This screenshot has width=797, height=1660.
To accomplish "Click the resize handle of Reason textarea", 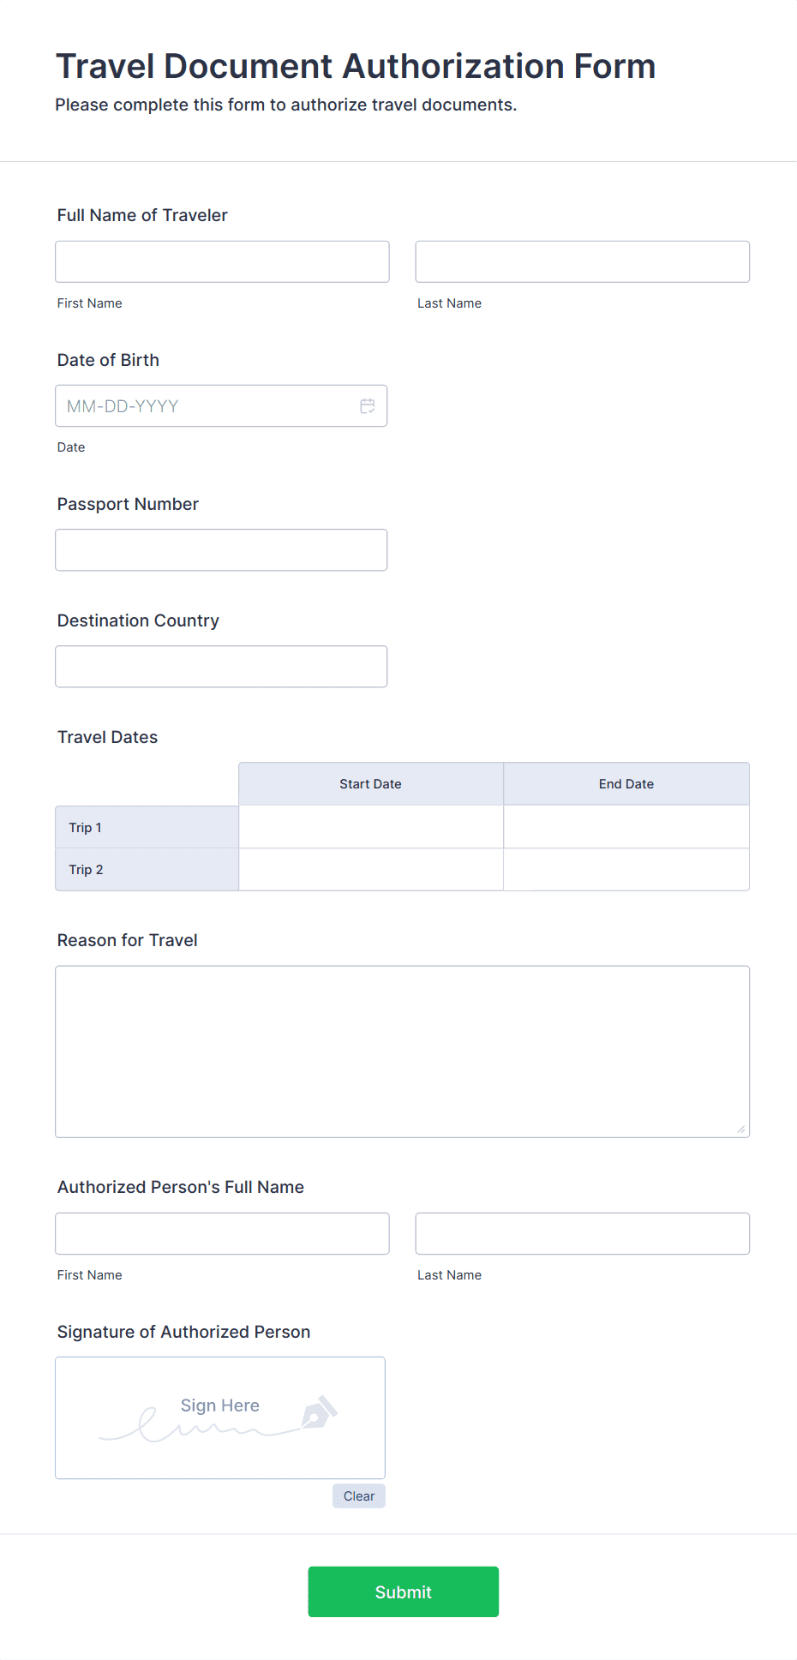I will pos(741,1130).
